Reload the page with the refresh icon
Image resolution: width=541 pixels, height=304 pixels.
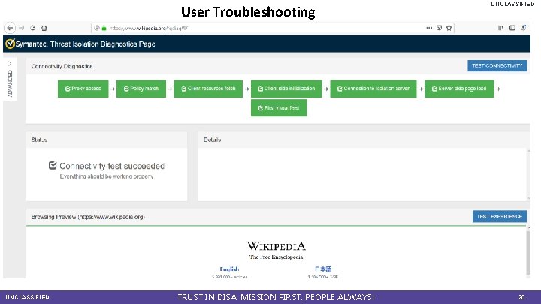tap(33, 28)
